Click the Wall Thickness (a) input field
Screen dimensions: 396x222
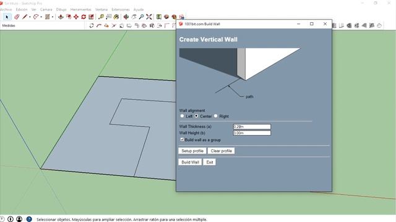pos(252,126)
